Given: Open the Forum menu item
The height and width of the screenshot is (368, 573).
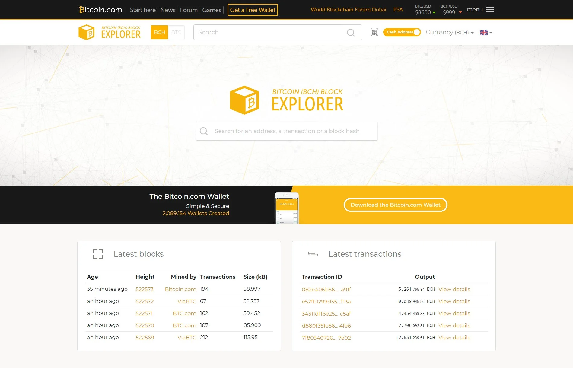Looking at the screenshot, I should [189, 10].
